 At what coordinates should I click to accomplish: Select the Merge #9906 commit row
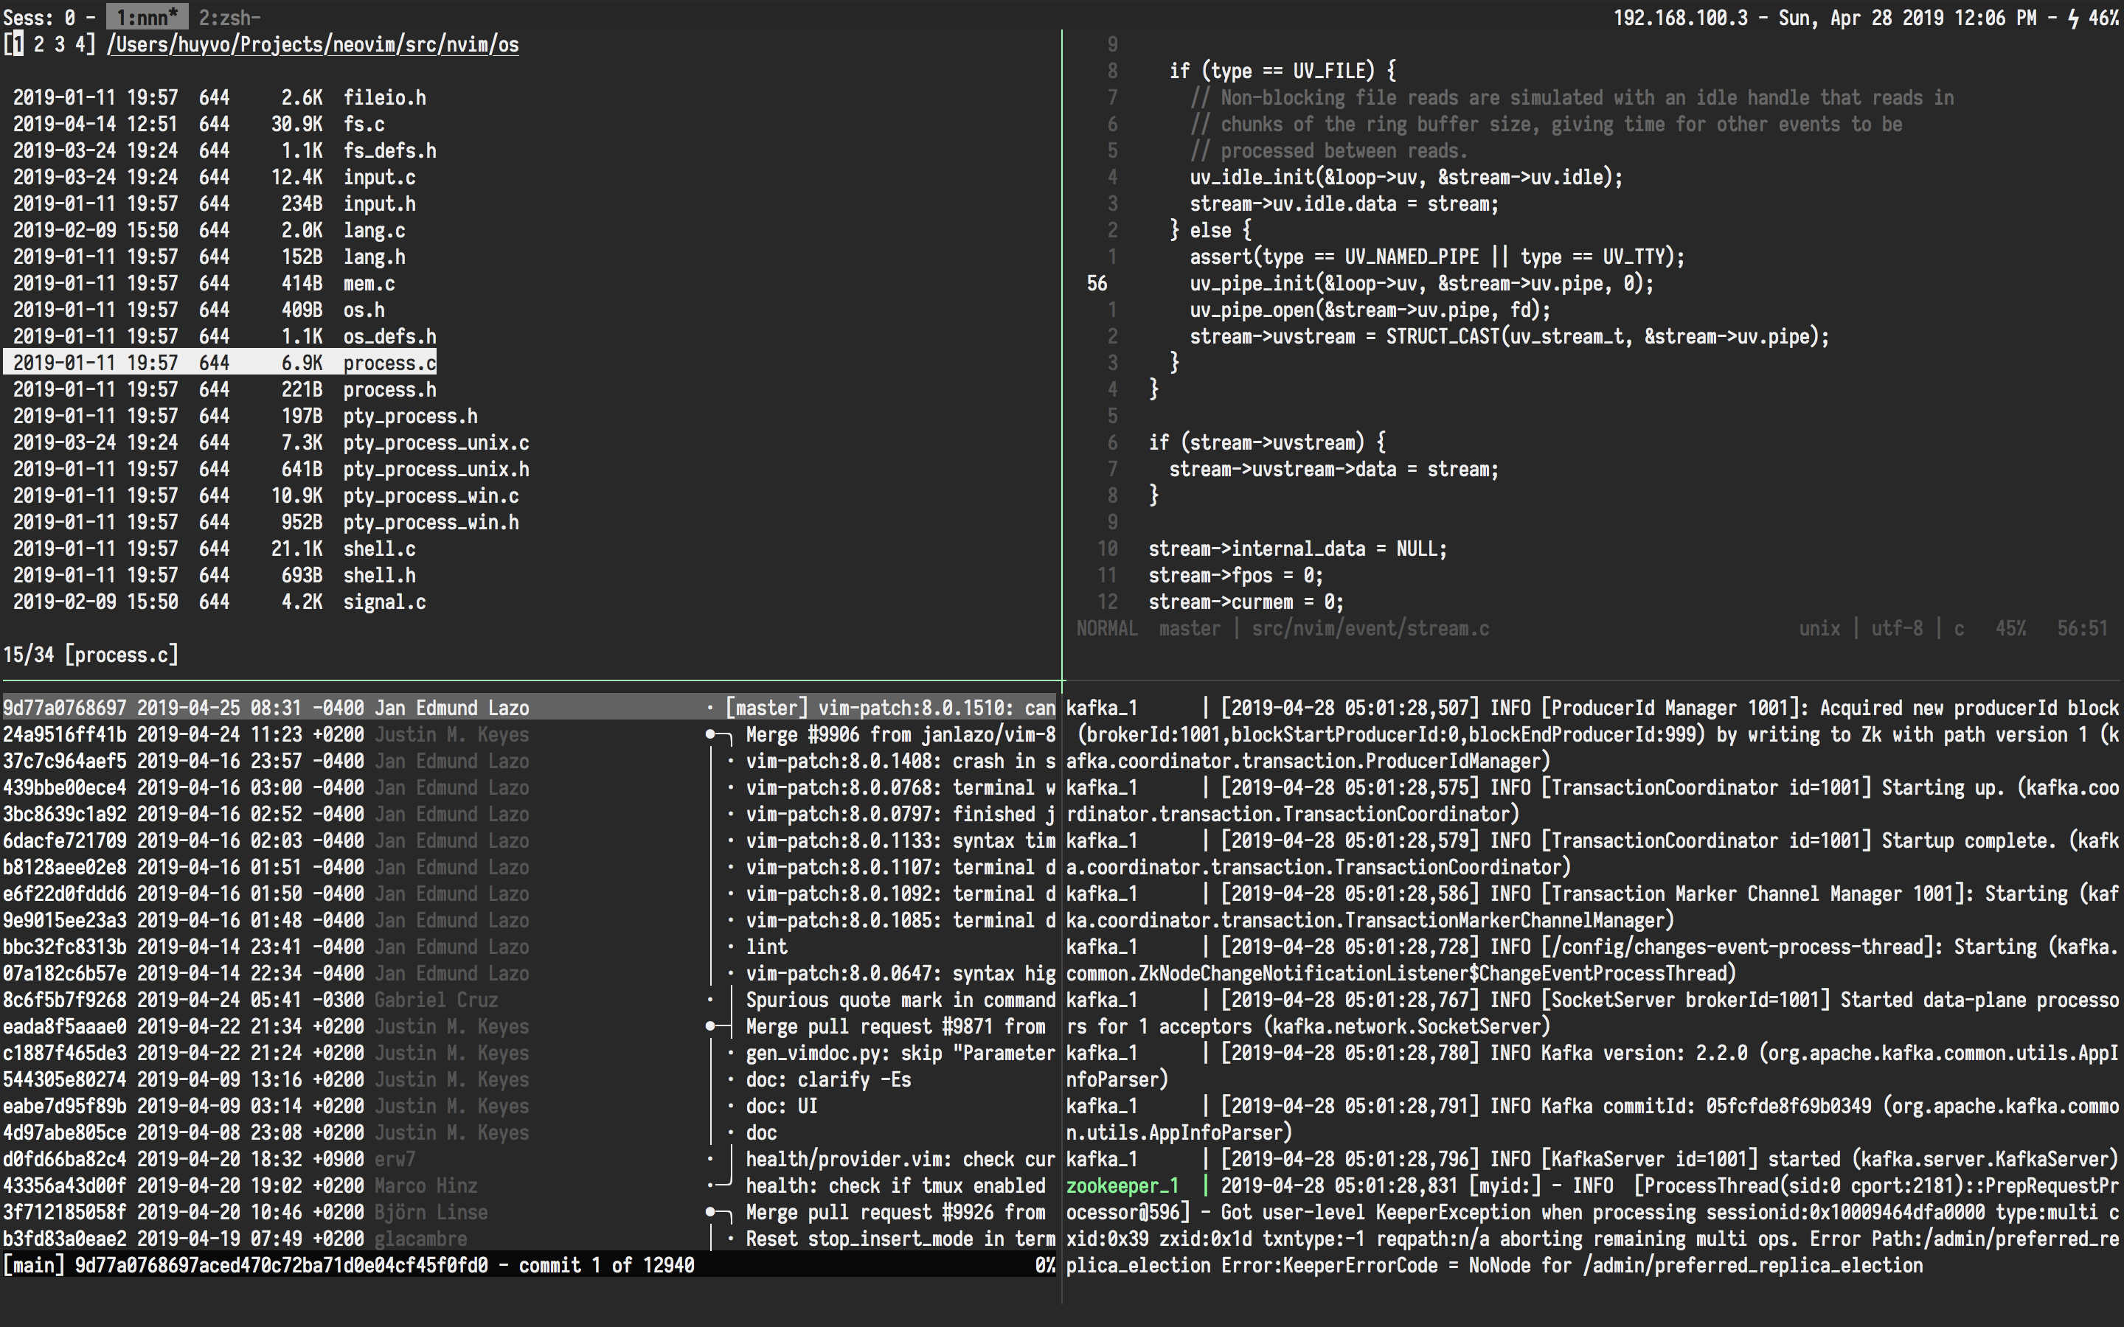(x=899, y=736)
